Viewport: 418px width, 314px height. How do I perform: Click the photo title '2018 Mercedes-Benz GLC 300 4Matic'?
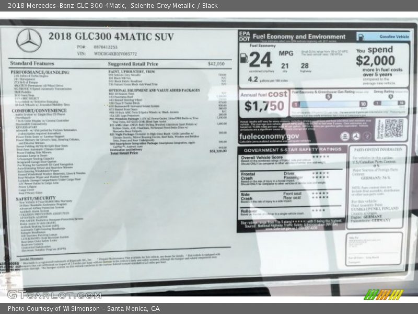click(67, 6)
